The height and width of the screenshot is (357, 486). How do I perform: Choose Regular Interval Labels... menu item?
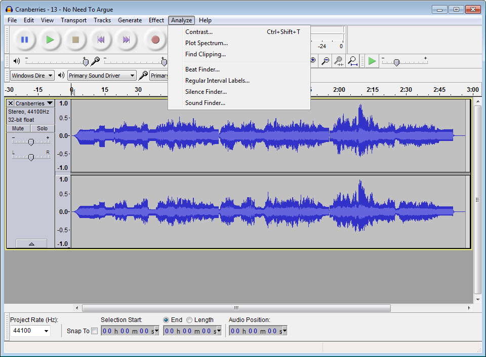tap(239, 81)
